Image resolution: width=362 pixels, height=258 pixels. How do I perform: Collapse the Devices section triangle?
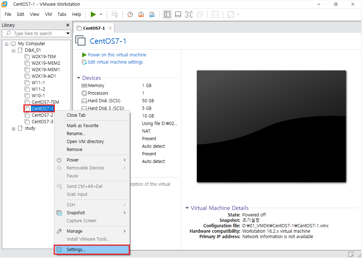[x=79, y=78]
